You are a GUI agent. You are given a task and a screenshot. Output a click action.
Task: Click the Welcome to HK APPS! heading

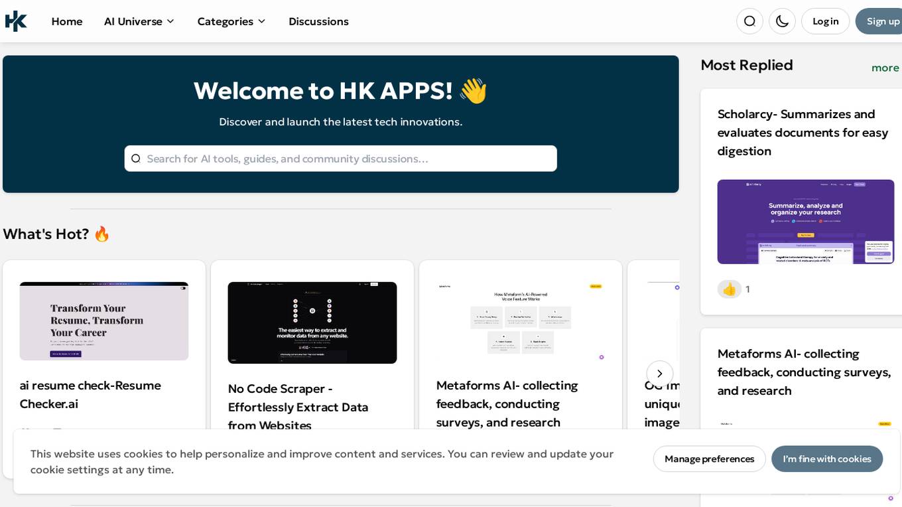pos(341,91)
